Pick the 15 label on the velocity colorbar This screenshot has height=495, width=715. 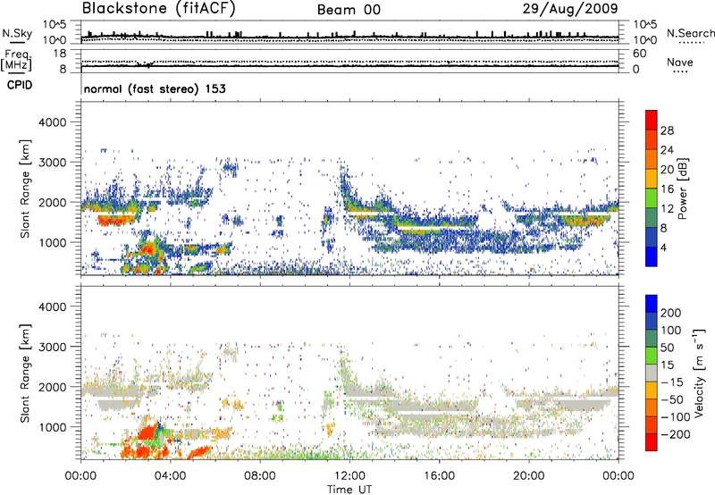[x=667, y=365]
